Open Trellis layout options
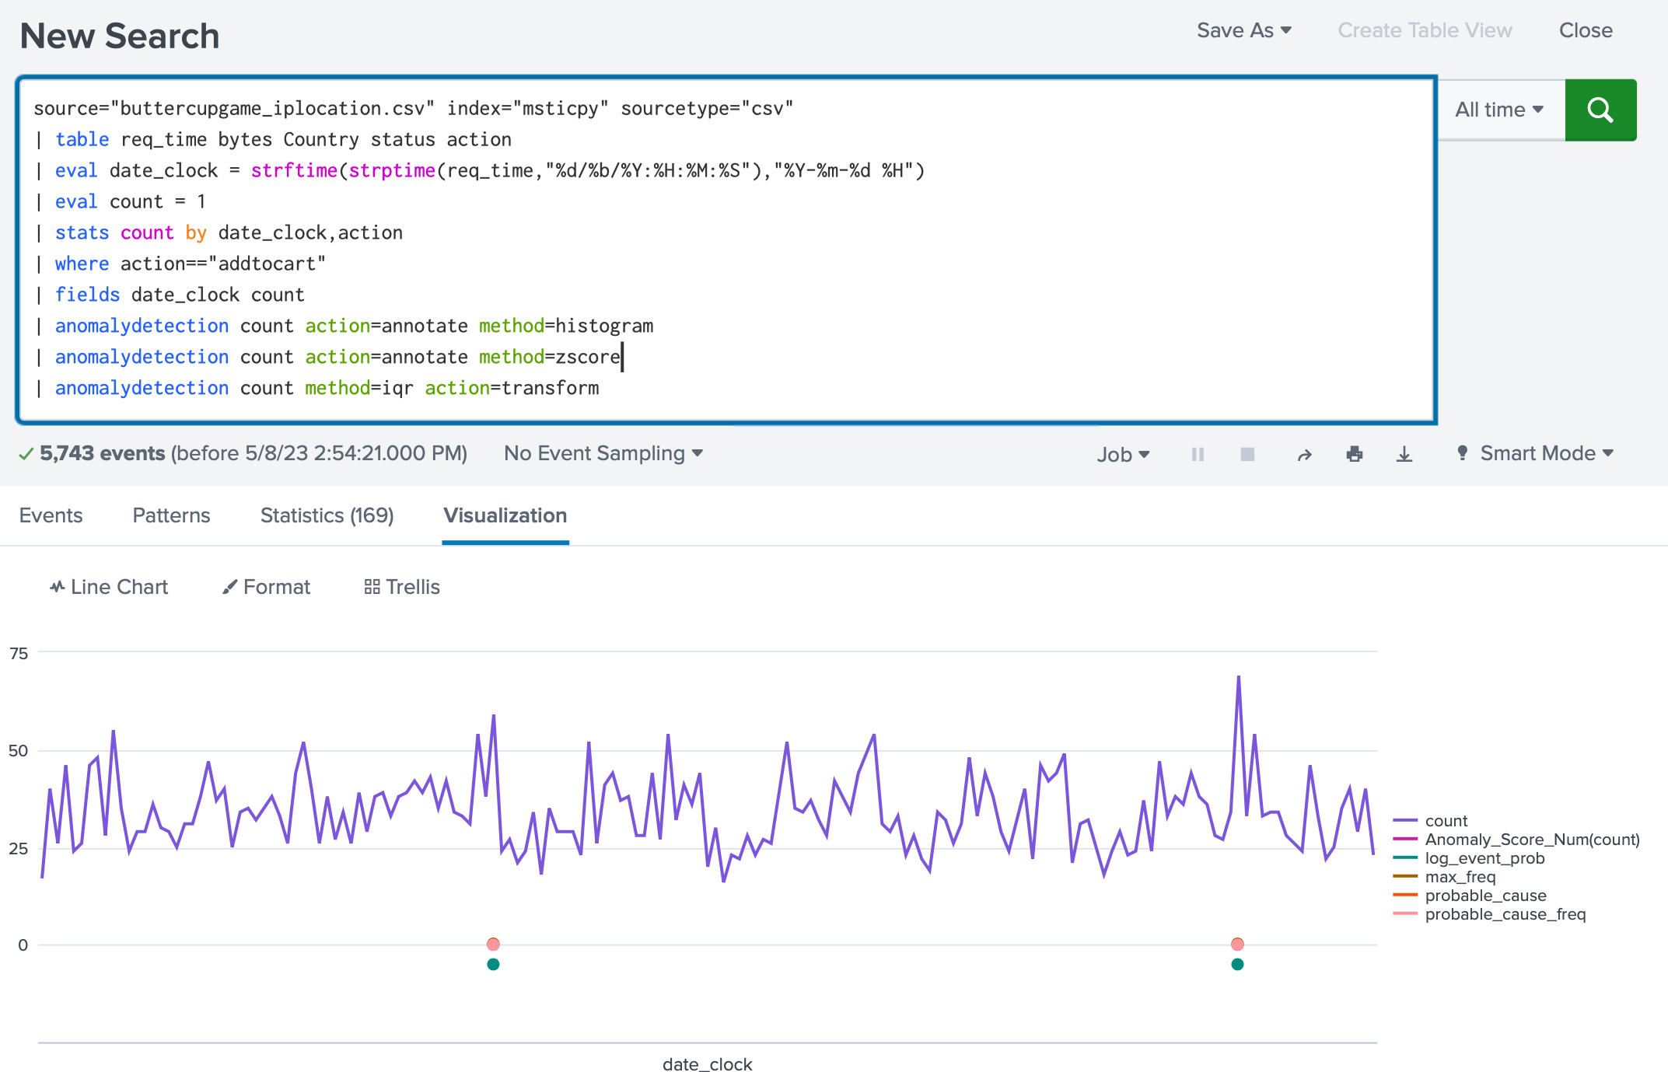The image size is (1668, 1072). tap(402, 587)
